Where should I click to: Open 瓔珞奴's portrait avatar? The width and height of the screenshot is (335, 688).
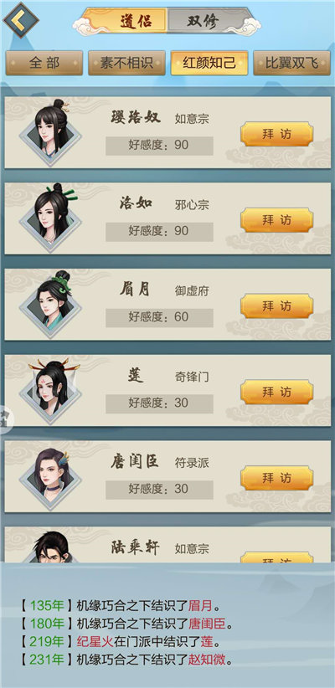coord(50,131)
